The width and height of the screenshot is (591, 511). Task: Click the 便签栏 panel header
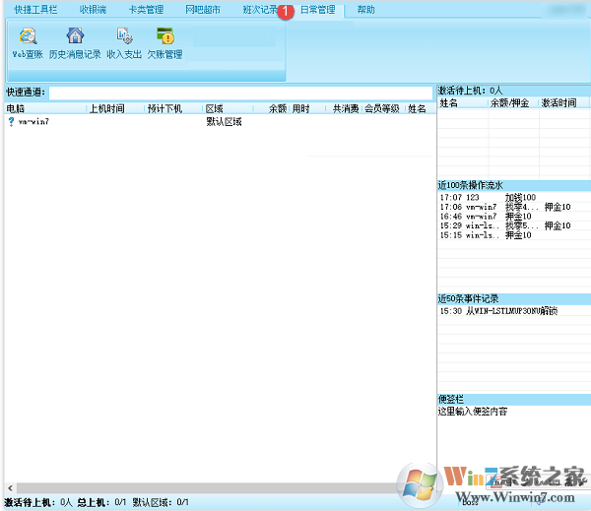coord(514,400)
